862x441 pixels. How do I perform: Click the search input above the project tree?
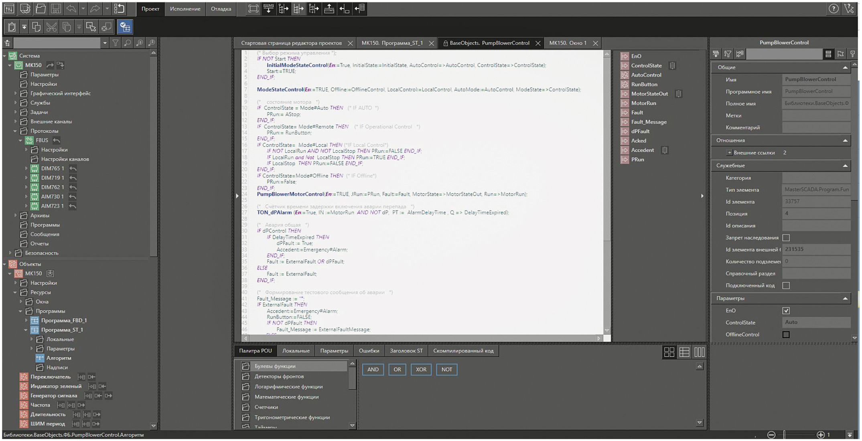pyautogui.click(x=57, y=43)
